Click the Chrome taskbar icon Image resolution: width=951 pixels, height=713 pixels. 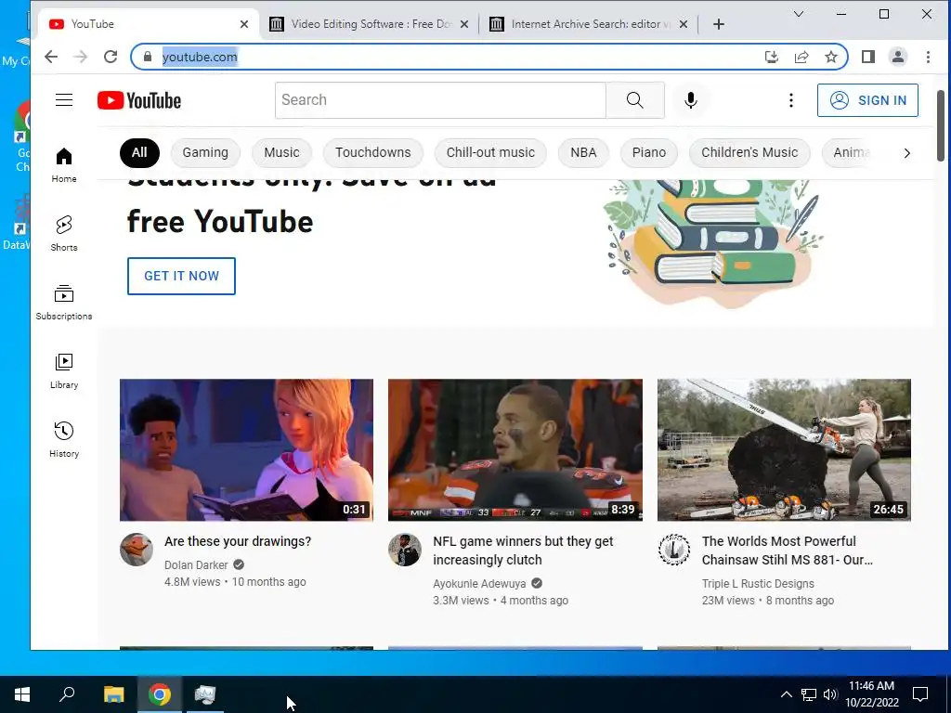point(160,694)
